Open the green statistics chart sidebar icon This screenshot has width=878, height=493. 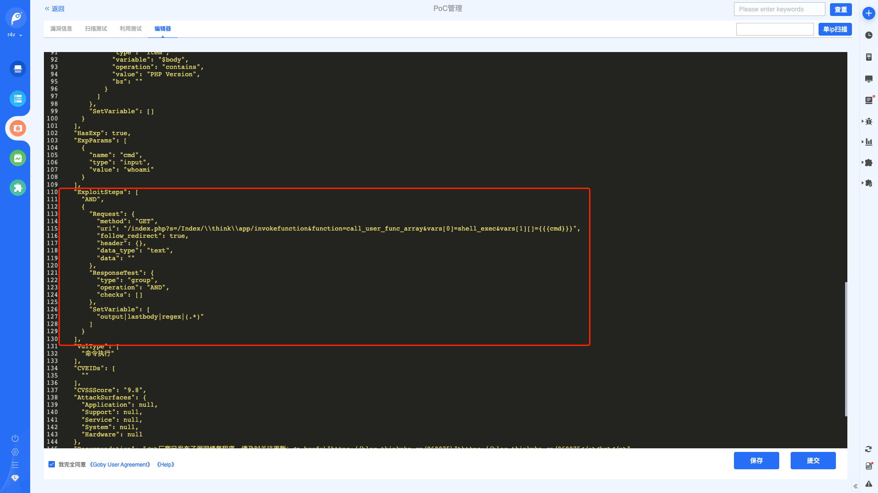pyautogui.click(x=18, y=158)
